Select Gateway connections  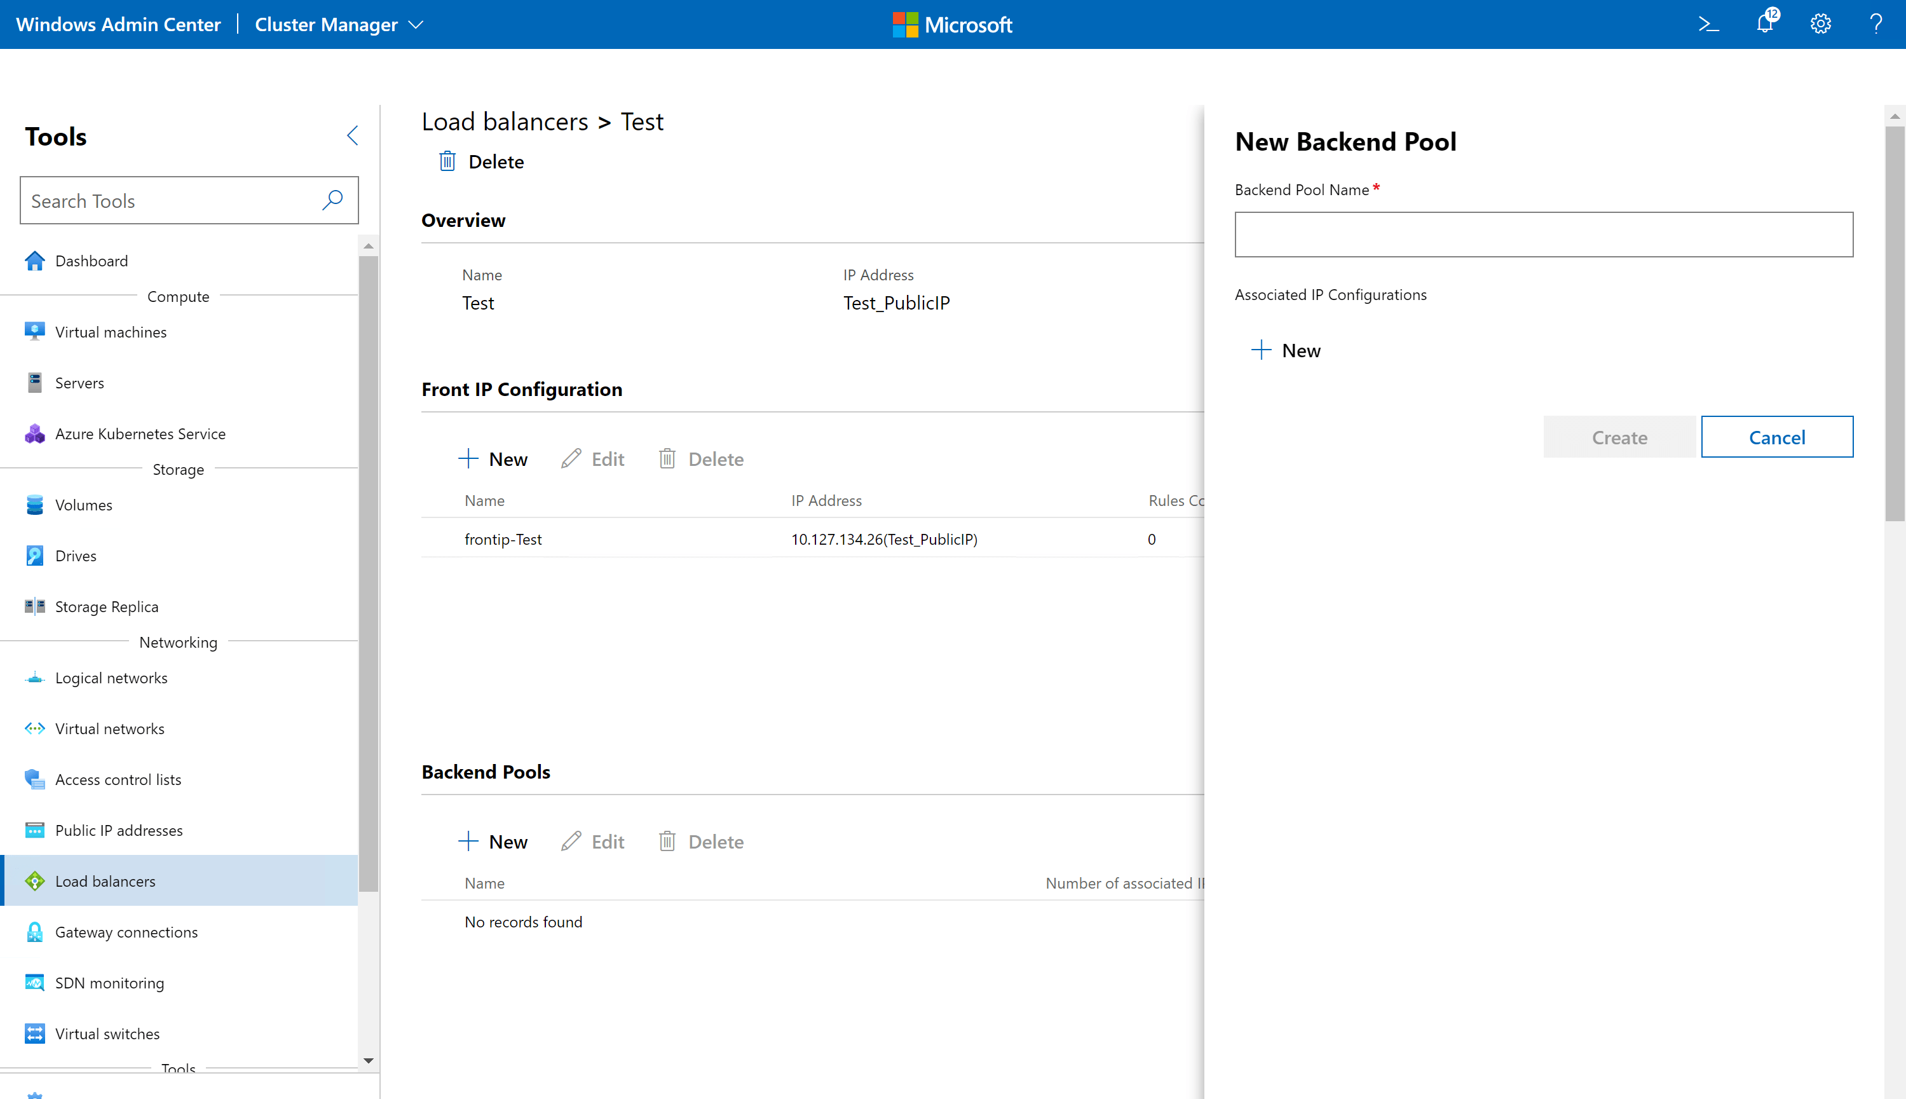pyautogui.click(x=126, y=931)
